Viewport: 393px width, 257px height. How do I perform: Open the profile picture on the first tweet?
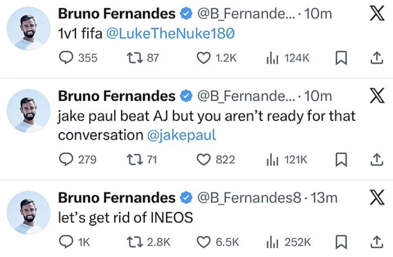pos(29,29)
